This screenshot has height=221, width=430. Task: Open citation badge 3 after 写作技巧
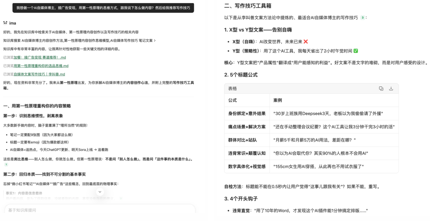[363, 17]
